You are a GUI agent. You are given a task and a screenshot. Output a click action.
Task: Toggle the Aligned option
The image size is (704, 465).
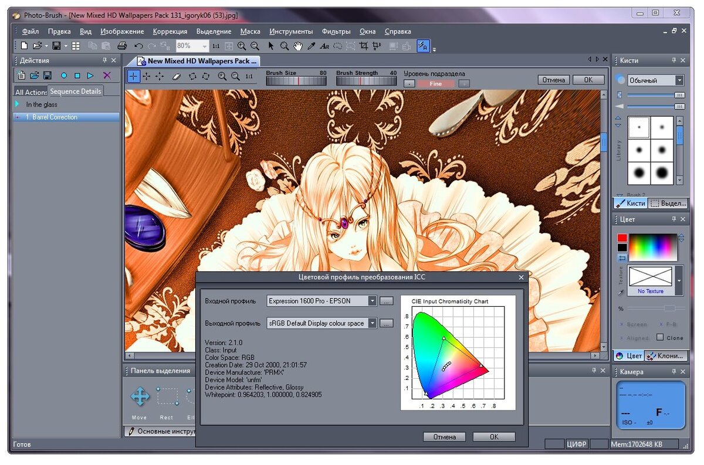[634, 338]
